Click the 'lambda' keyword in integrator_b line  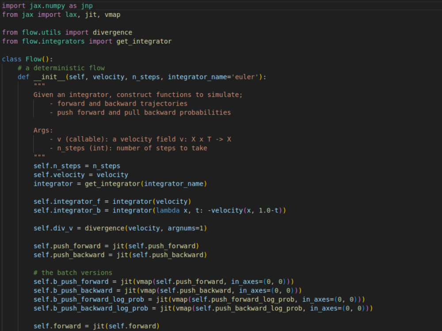168,210
